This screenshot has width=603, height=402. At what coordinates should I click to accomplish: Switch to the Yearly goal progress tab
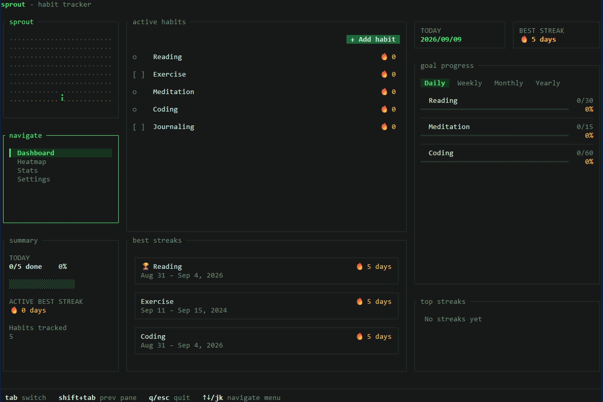click(x=548, y=83)
